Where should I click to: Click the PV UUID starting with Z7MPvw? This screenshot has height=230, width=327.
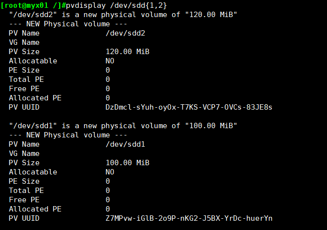point(189,218)
